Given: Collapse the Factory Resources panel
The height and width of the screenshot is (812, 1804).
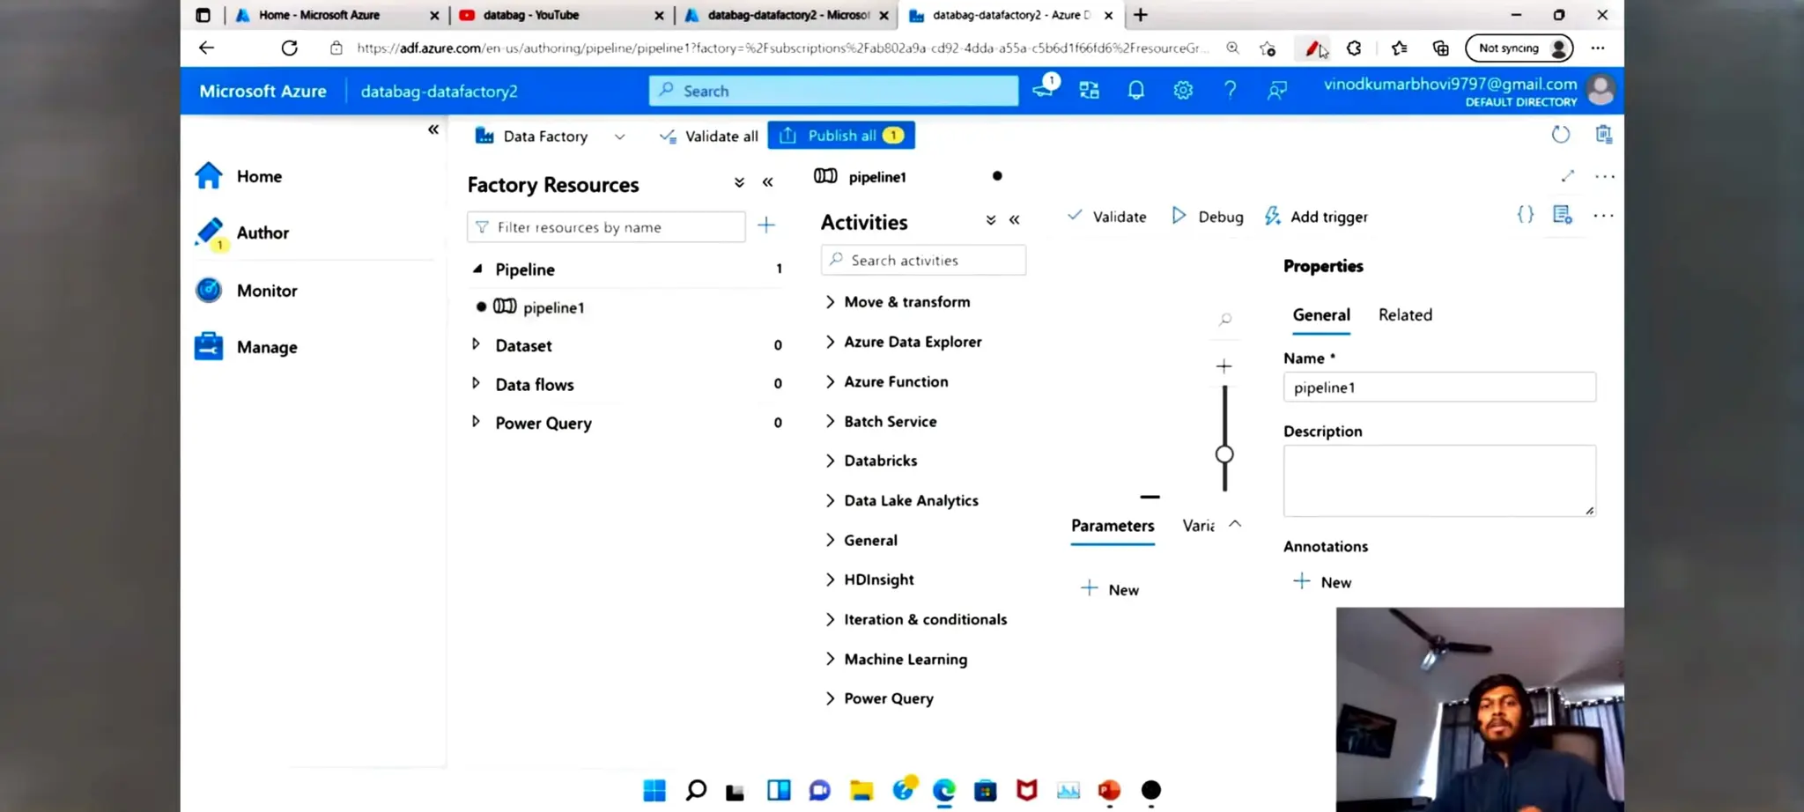Looking at the screenshot, I should pos(768,182).
